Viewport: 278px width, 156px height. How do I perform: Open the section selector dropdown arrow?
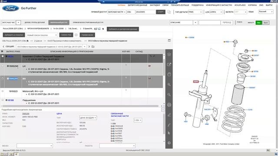(85, 46)
